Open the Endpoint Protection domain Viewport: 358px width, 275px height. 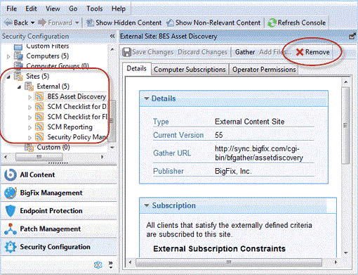[x=59, y=211]
